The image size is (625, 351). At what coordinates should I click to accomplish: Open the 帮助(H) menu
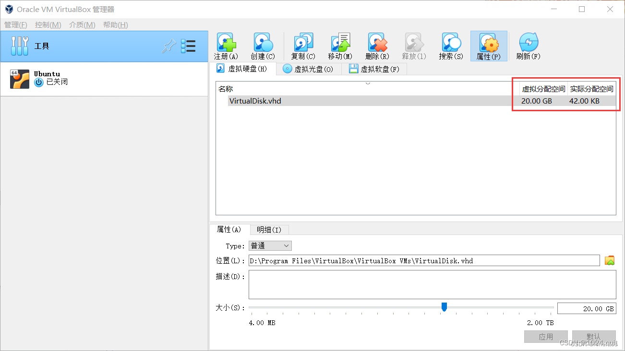tap(115, 25)
